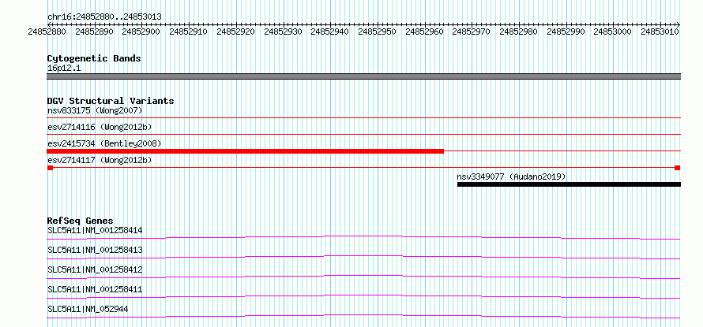Select ruler position 24852970
Viewport: 703px width, 327px height.
click(472, 32)
